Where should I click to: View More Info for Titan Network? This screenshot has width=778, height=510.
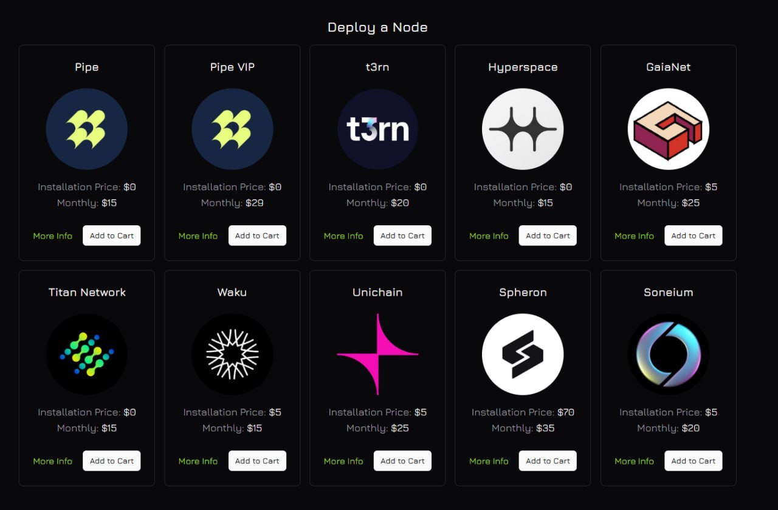tap(53, 461)
